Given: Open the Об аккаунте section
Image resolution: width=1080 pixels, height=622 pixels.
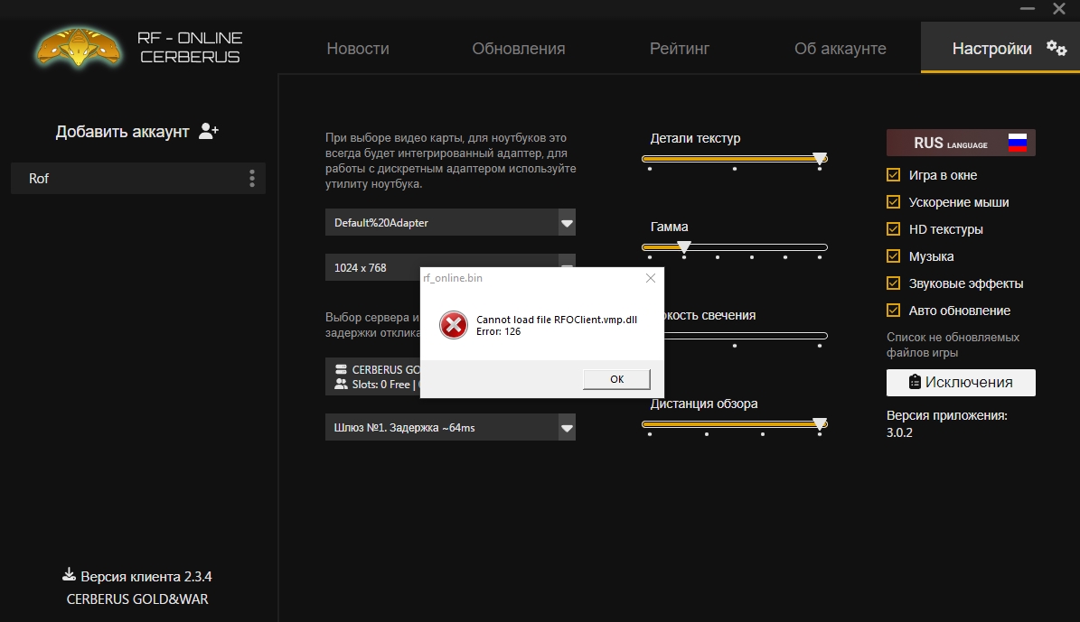Looking at the screenshot, I should coord(840,48).
